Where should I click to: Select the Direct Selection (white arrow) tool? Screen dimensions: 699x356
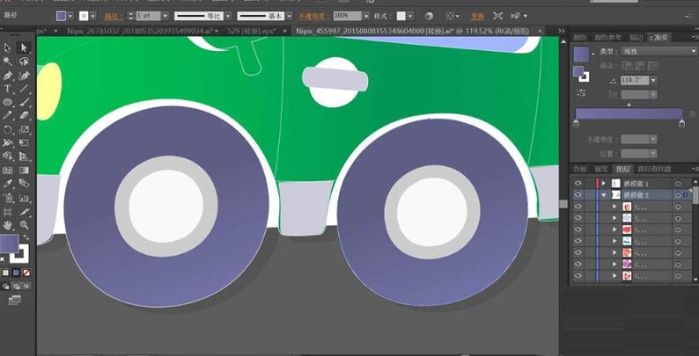point(24,47)
